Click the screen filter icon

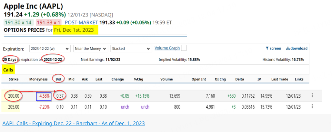tap(267, 49)
